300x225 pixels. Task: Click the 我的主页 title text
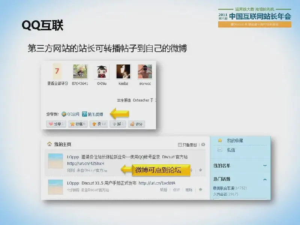[63, 144]
